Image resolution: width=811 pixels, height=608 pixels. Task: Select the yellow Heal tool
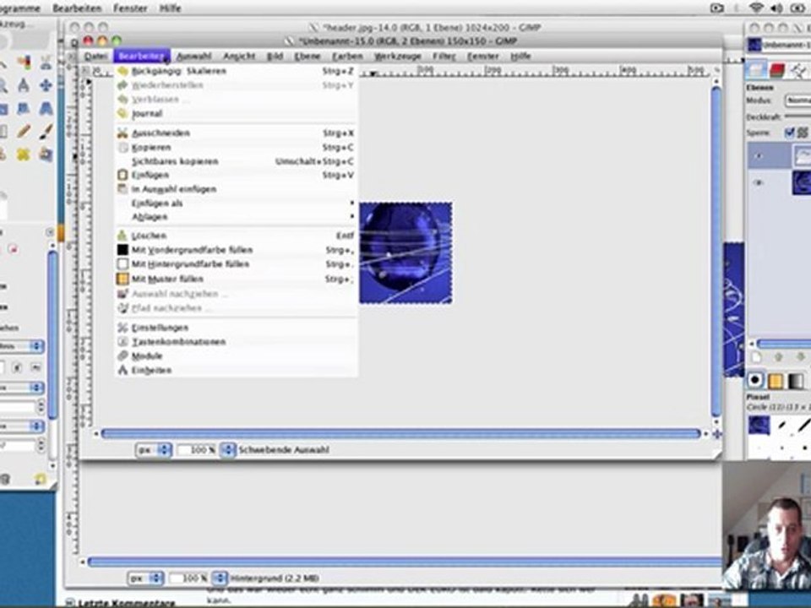pos(24,154)
